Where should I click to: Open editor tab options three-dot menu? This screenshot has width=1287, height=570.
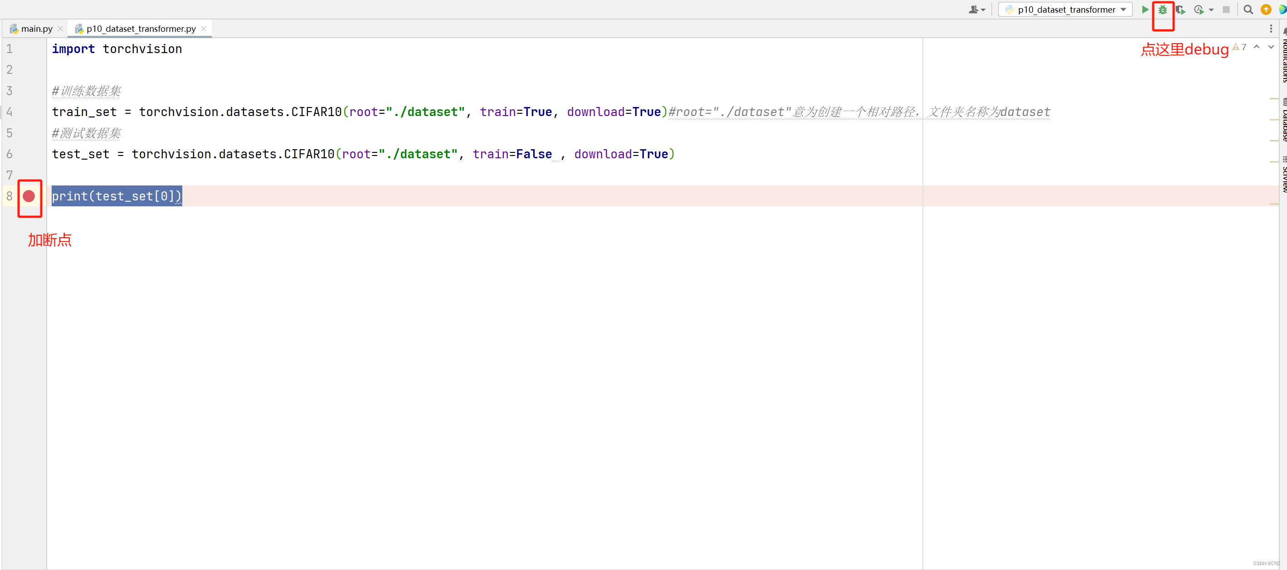[1271, 29]
